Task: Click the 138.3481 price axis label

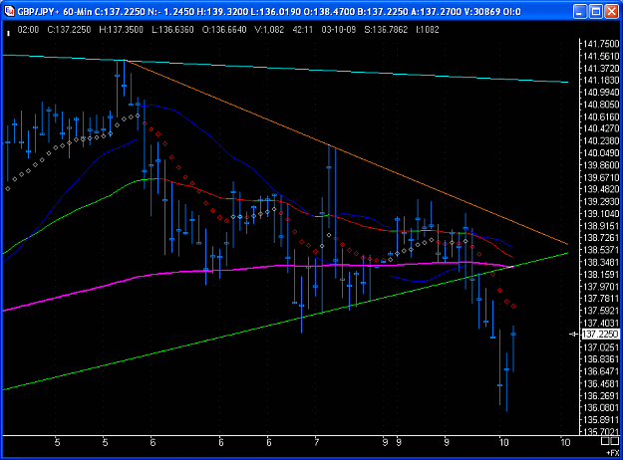Action: 601,262
